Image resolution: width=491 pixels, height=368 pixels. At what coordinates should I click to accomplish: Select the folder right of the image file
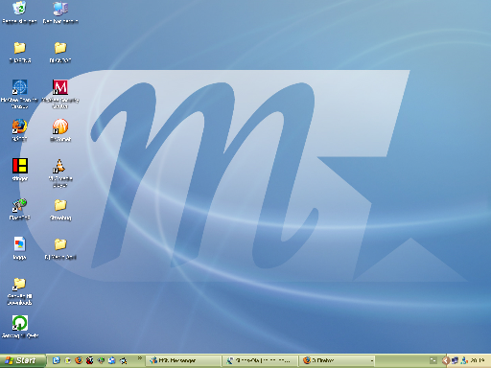[60, 244]
